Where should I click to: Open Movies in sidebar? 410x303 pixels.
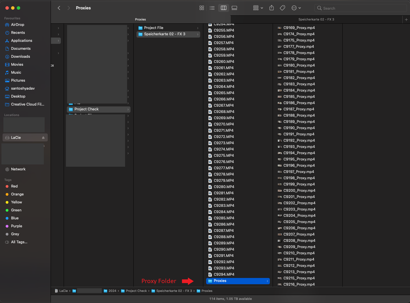point(17,65)
